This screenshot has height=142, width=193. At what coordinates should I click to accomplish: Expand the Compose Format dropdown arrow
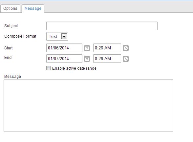click(64, 36)
